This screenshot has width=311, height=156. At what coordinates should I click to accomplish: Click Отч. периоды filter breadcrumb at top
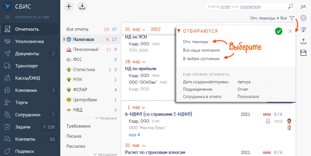(x=263, y=18)
